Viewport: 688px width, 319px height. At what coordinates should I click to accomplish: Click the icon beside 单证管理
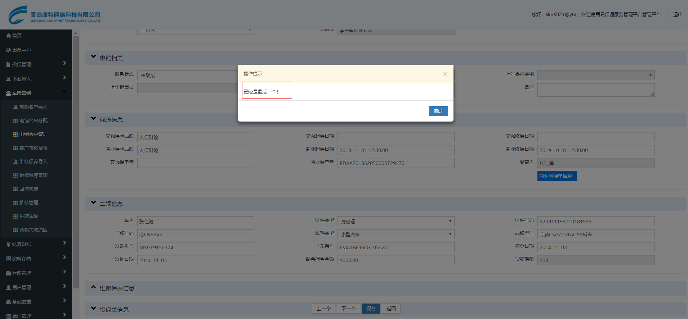tap(8, 316)
